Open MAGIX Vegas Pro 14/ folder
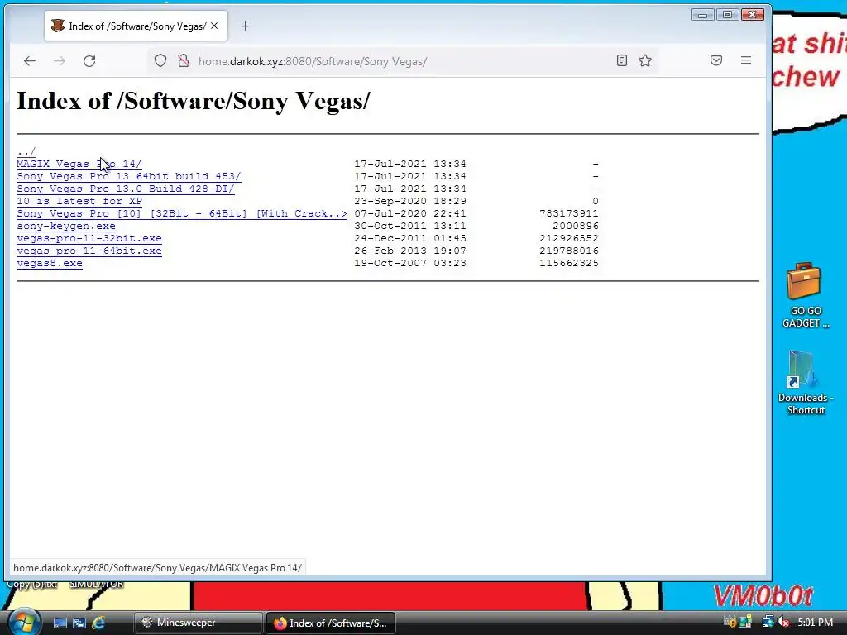The image size is (847, 635). click(x=79, y=164)
